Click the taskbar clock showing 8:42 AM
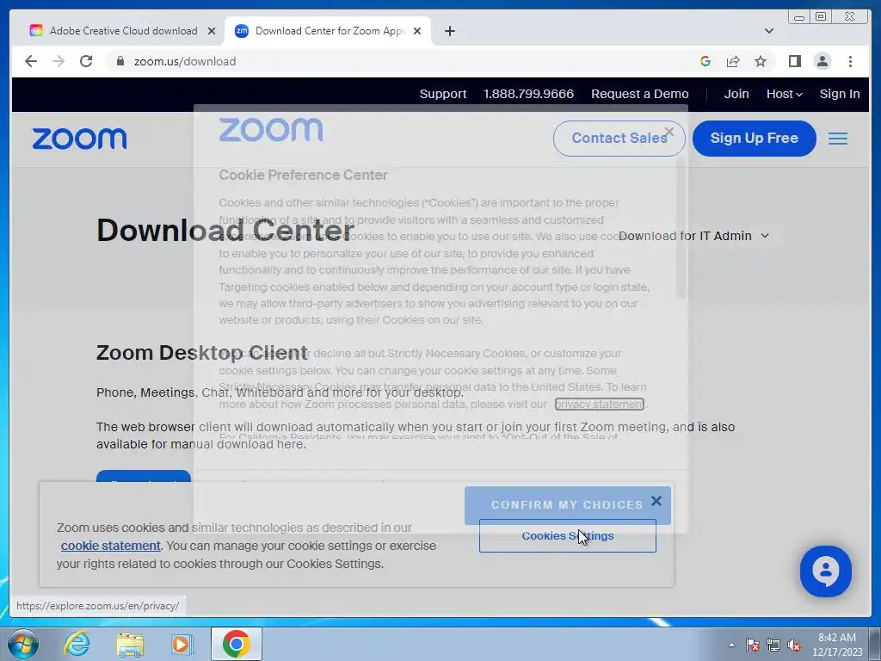 pyautogui.click(x=837, y=645)
